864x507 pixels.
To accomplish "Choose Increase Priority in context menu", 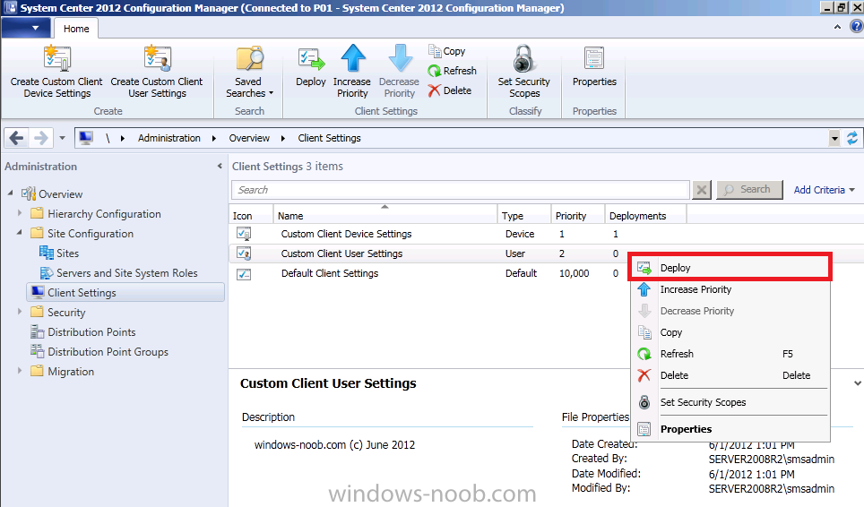I will (730, 289).
